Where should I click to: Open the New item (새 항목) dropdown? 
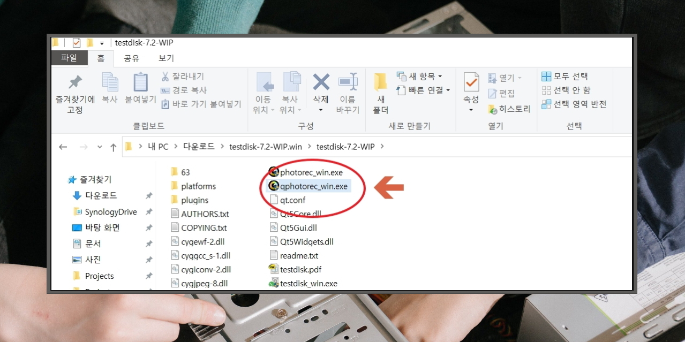click(x=419, y=77)
